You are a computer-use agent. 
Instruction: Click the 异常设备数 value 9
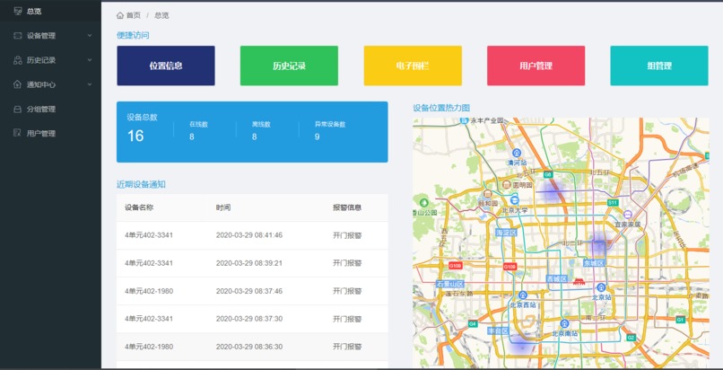pyautogui.click(x=318, y=137)
